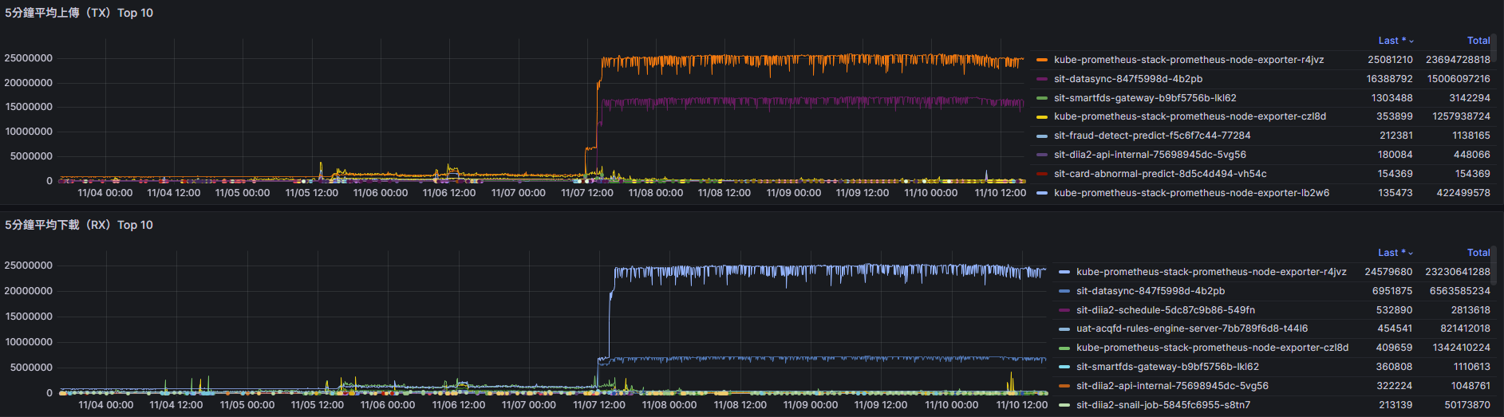Sort TX legend by Last * column
The height and width of the screenshot is (417, 1504).
[x=1392, y=41]
